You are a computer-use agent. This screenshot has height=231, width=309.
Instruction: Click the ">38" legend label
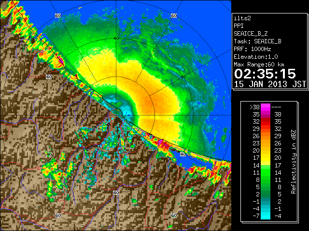254,107
